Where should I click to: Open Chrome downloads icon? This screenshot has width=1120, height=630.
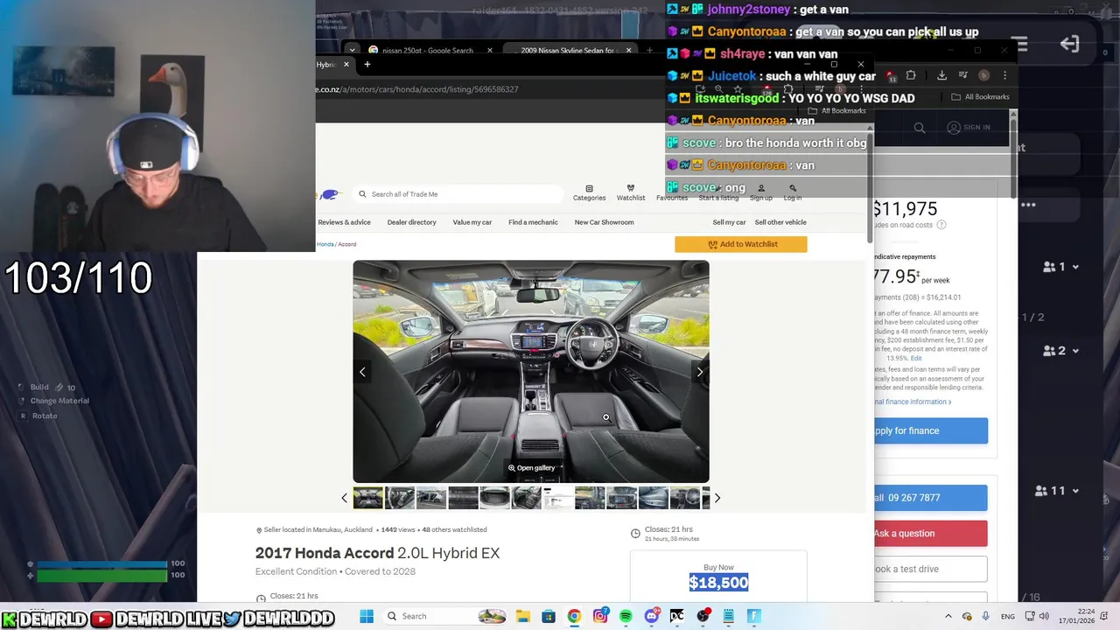pyautogui.click(x=941, y=75)
